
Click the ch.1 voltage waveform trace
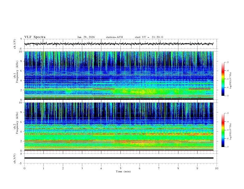point(119,44)
